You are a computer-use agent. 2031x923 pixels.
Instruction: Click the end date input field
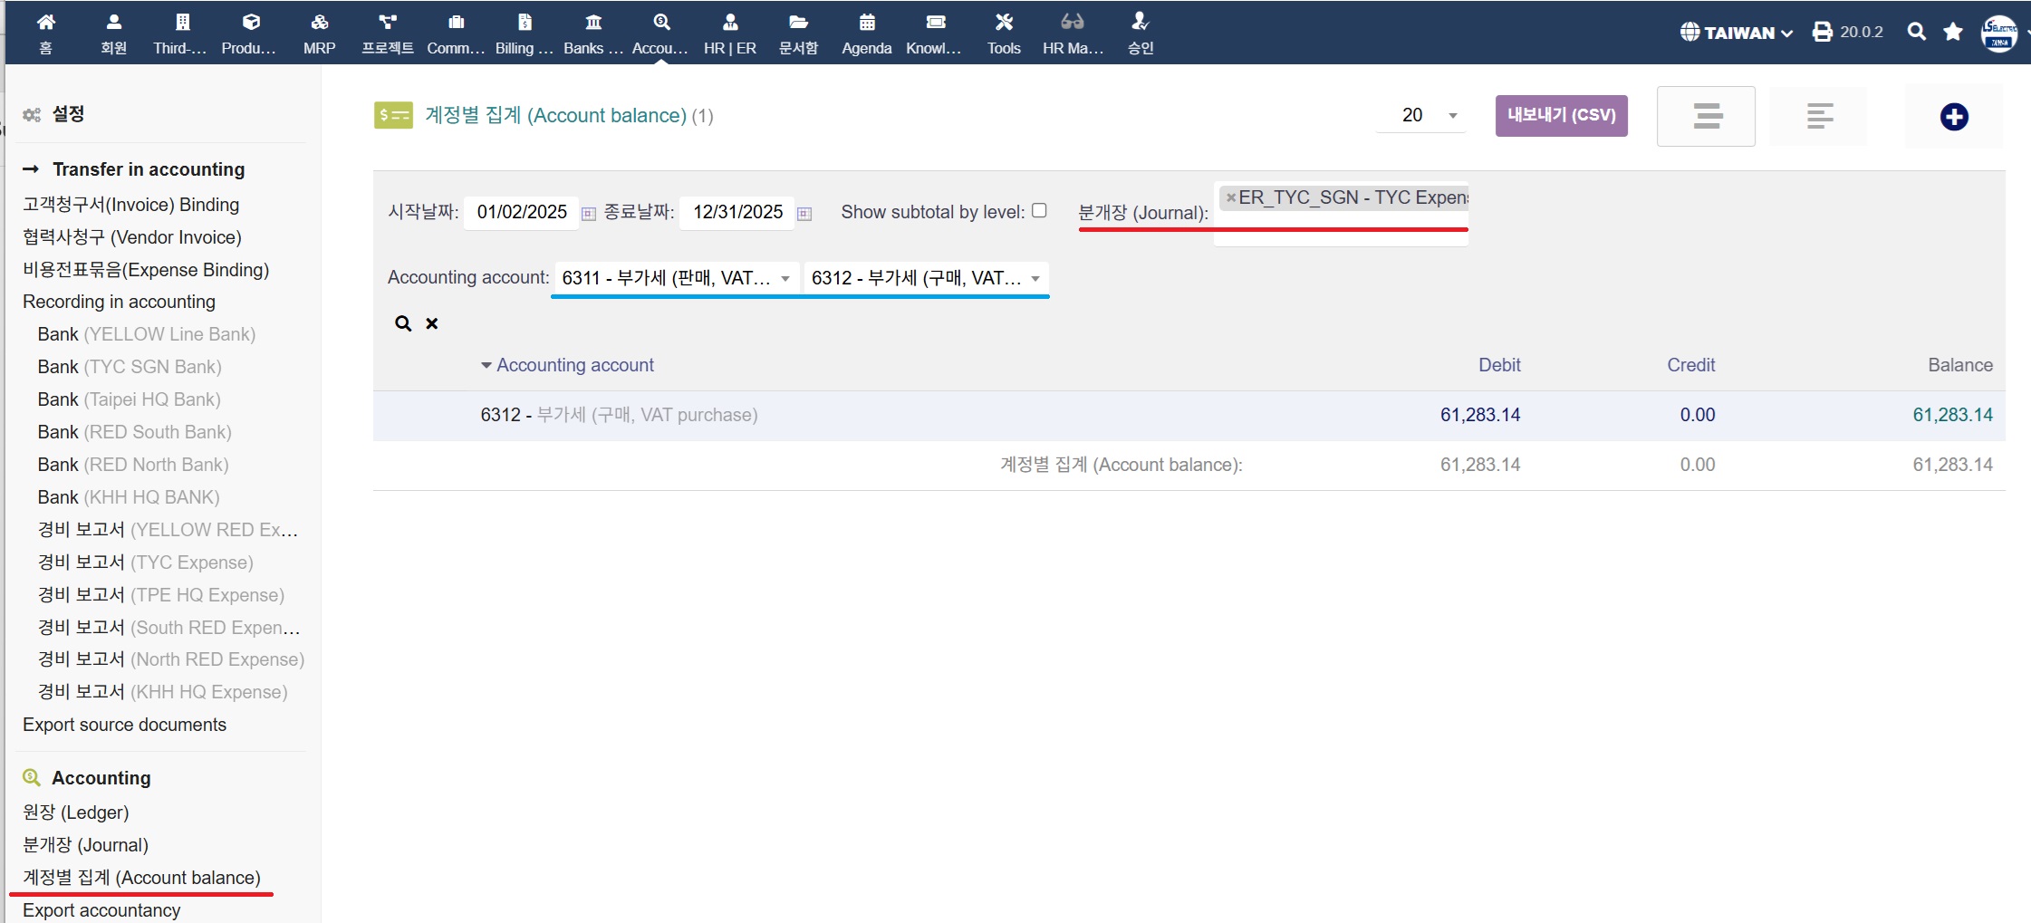tap(736, 212)
